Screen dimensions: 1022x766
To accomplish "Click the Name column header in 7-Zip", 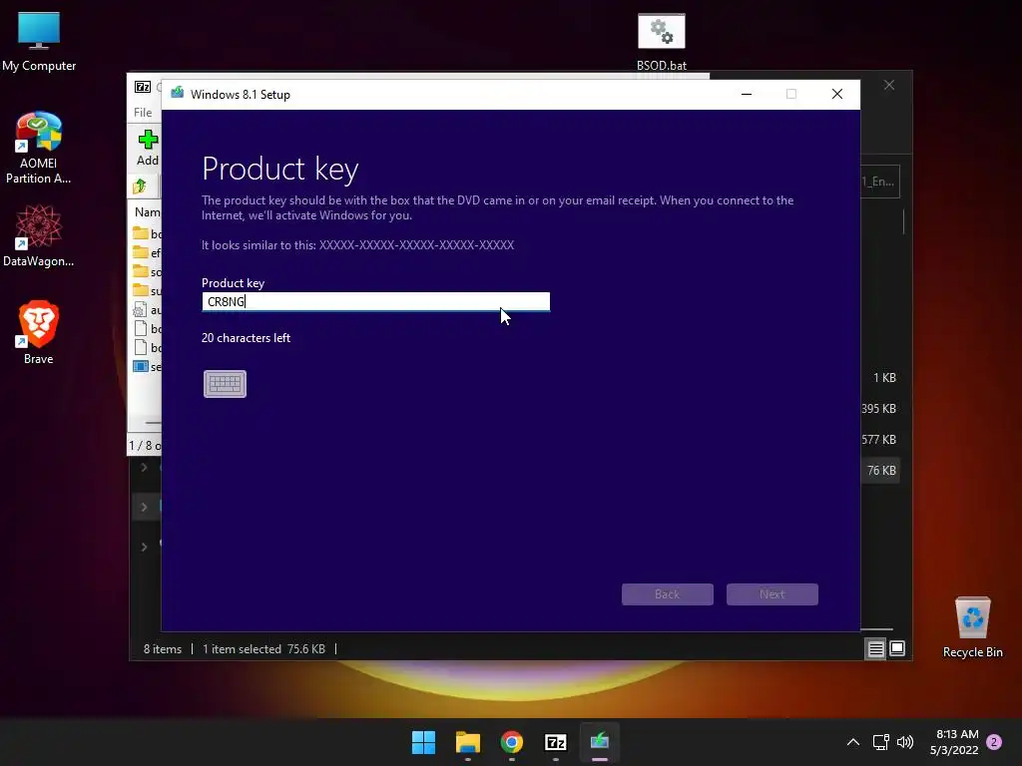I will click(x=148, y=212).
